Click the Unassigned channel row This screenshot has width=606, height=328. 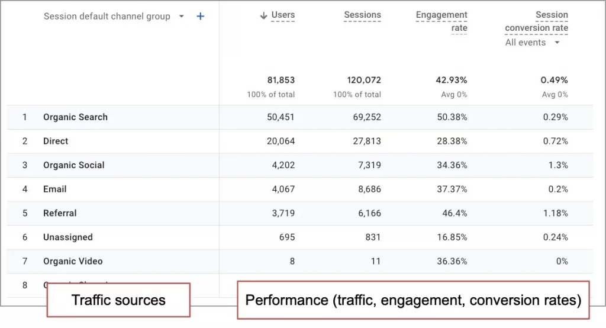tap(67, 237)
